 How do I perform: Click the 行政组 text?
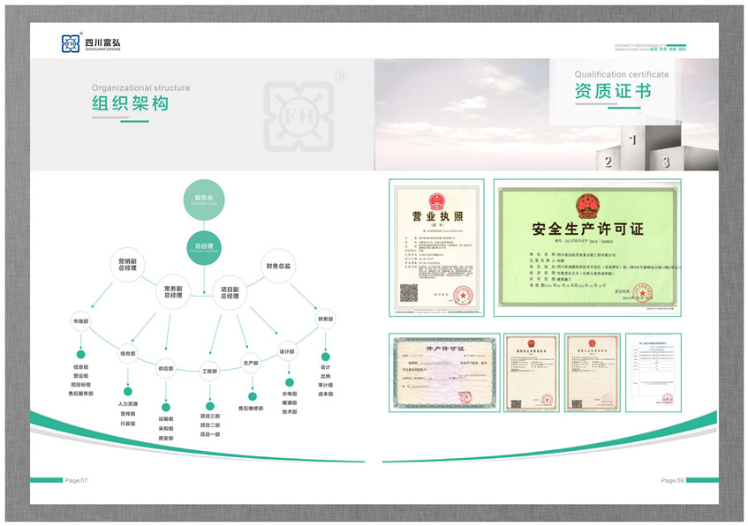click(128, 424)
